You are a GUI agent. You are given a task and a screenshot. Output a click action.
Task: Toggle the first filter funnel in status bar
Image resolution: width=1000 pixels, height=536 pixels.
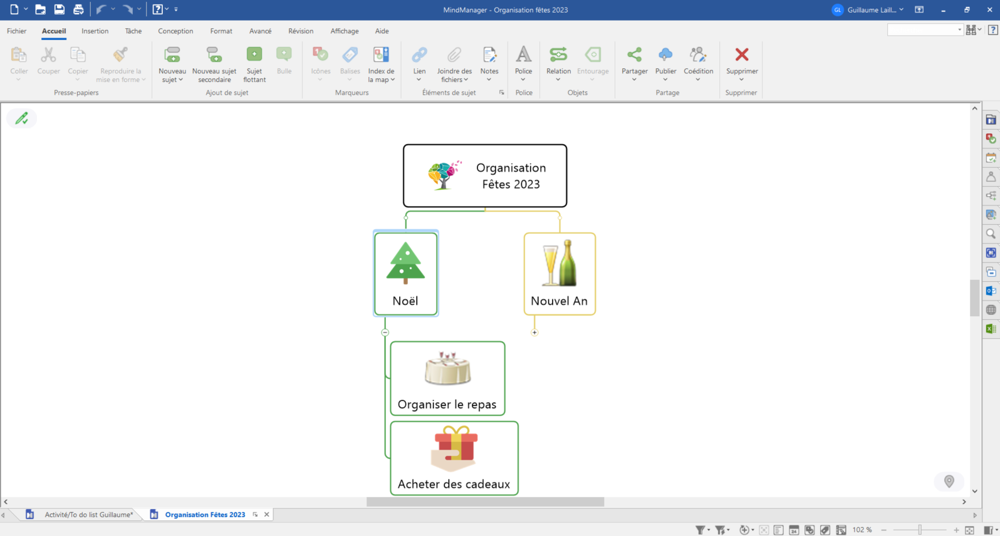coord(701,530)
